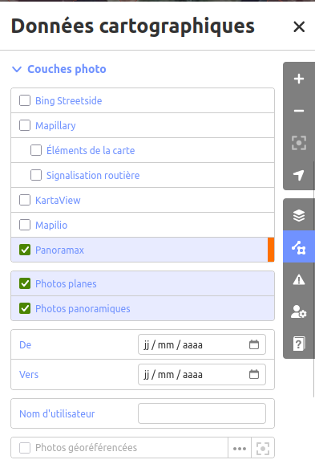Open the Vers date calendar picker
This screenshot has height=468, width=315.
254,374
